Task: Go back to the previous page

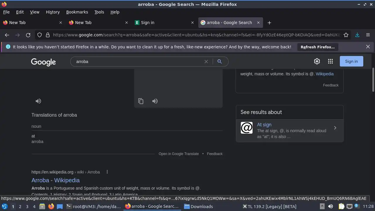Action: pos(7,35)
